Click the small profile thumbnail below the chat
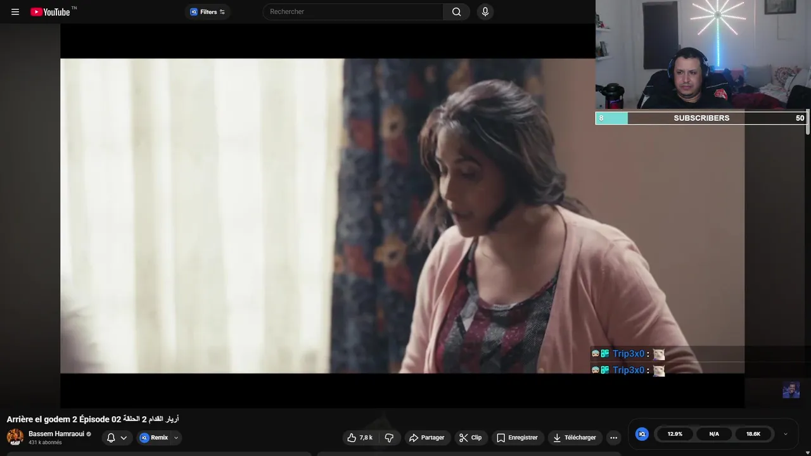Viewport: 811px width, 456px height. (791, 389)
